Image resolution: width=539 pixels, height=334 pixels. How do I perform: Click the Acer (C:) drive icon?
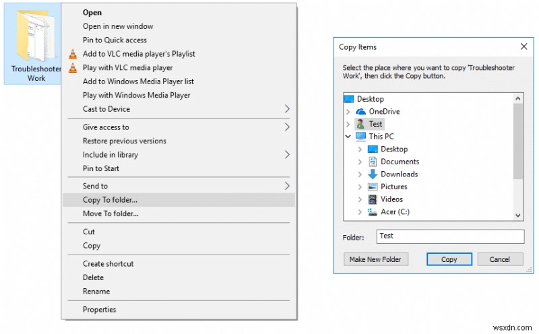pyautogui.click(x=373, y=212)
